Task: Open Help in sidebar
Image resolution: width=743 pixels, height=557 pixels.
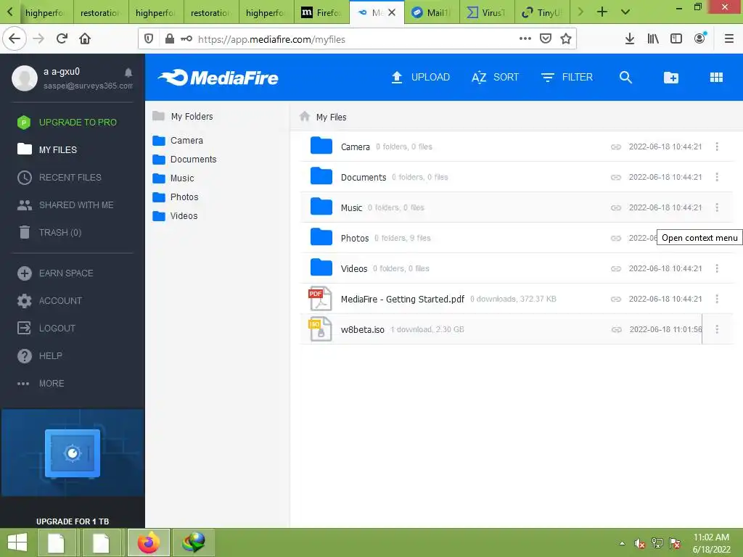Action: (x=40, y=355)
